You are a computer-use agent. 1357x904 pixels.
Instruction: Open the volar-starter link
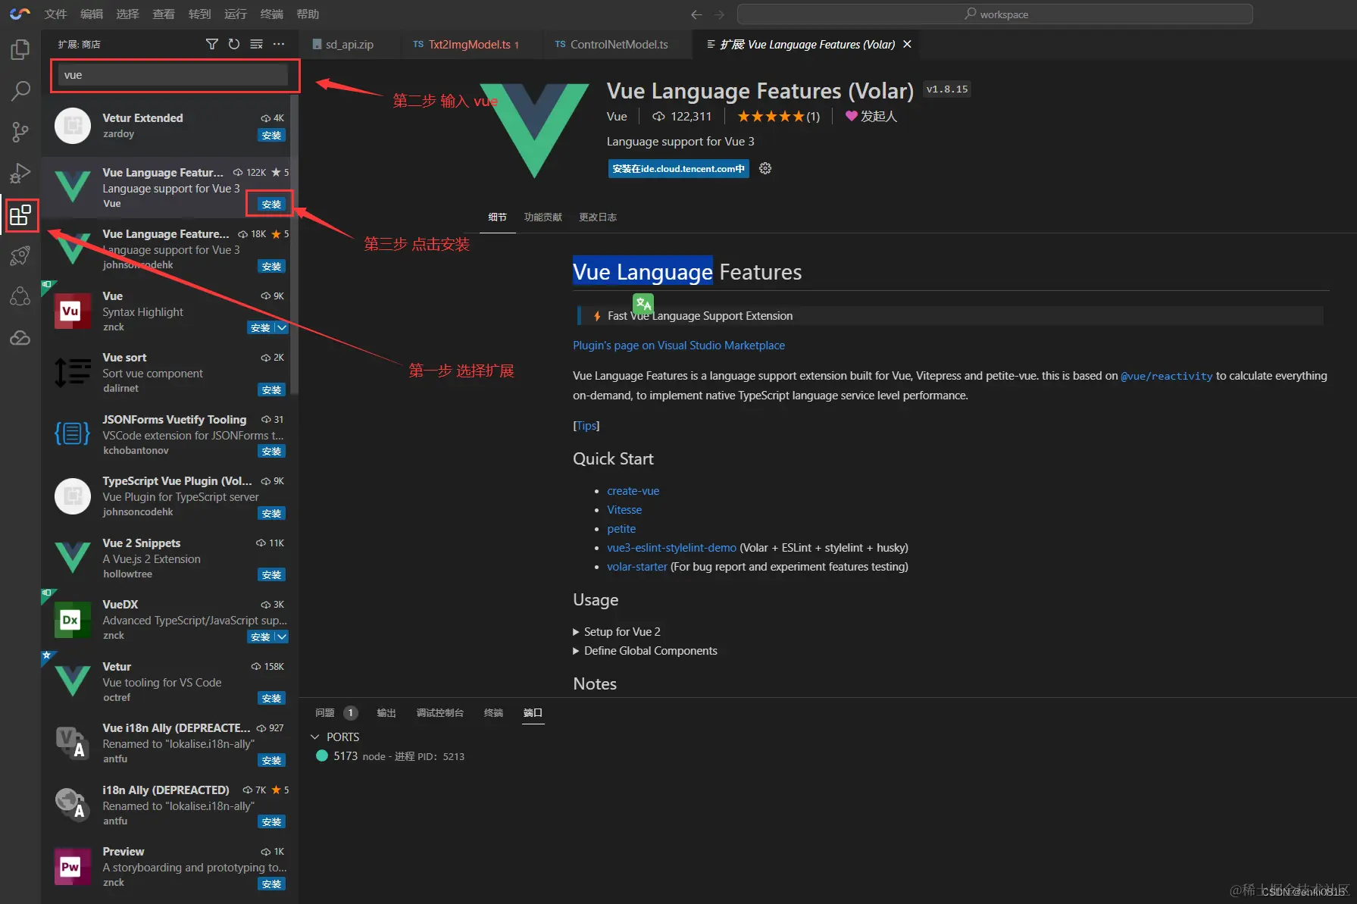pyautogui.click(x=637, y=566)
